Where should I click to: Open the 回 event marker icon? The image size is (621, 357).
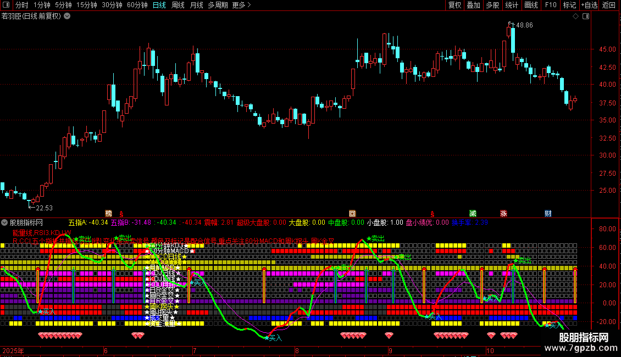tap(352, 213)
